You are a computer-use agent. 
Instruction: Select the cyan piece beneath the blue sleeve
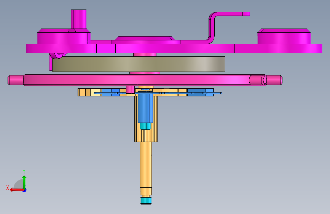(x=145, y=126)
